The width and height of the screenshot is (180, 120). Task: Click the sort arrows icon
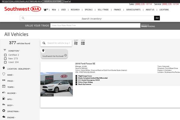(76, 43)
